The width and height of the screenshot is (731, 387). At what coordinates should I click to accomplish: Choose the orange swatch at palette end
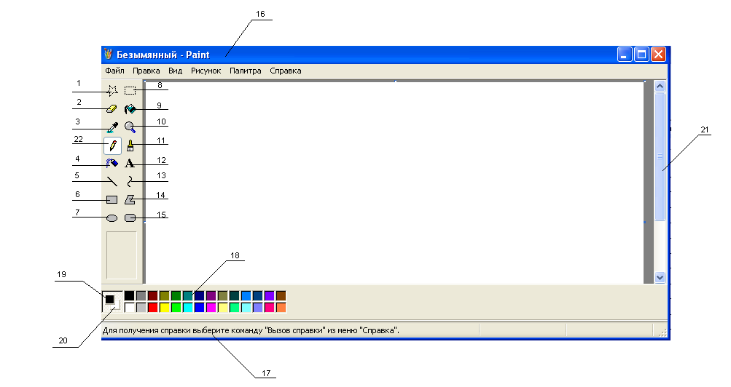pyautogui.click(x=281, y=308)
